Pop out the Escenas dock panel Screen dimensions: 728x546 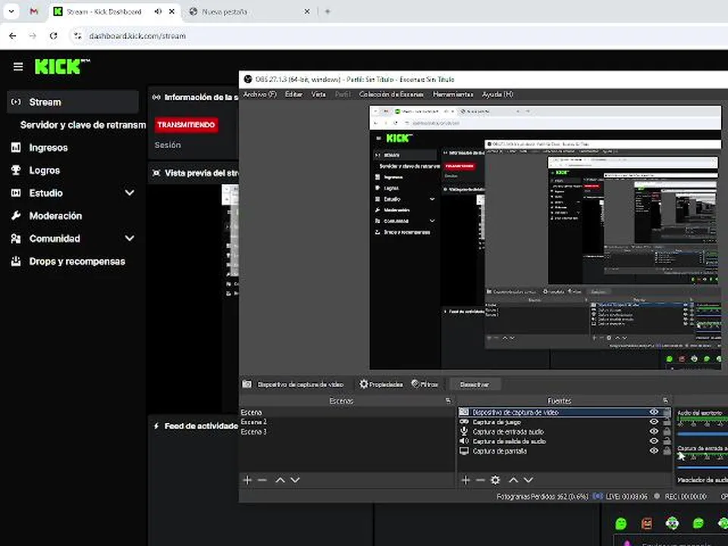point(448,400)
